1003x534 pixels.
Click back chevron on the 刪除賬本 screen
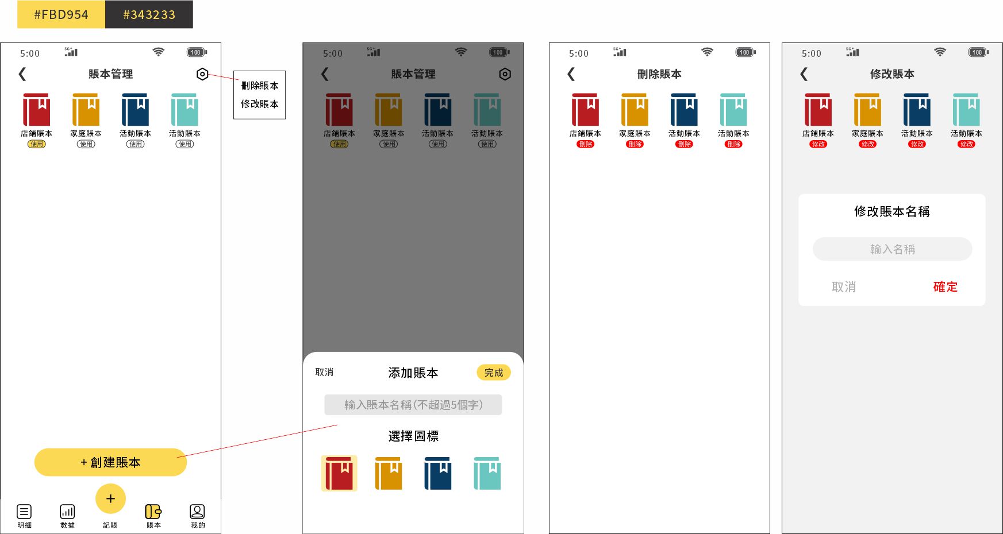click(x=571, y=74)
